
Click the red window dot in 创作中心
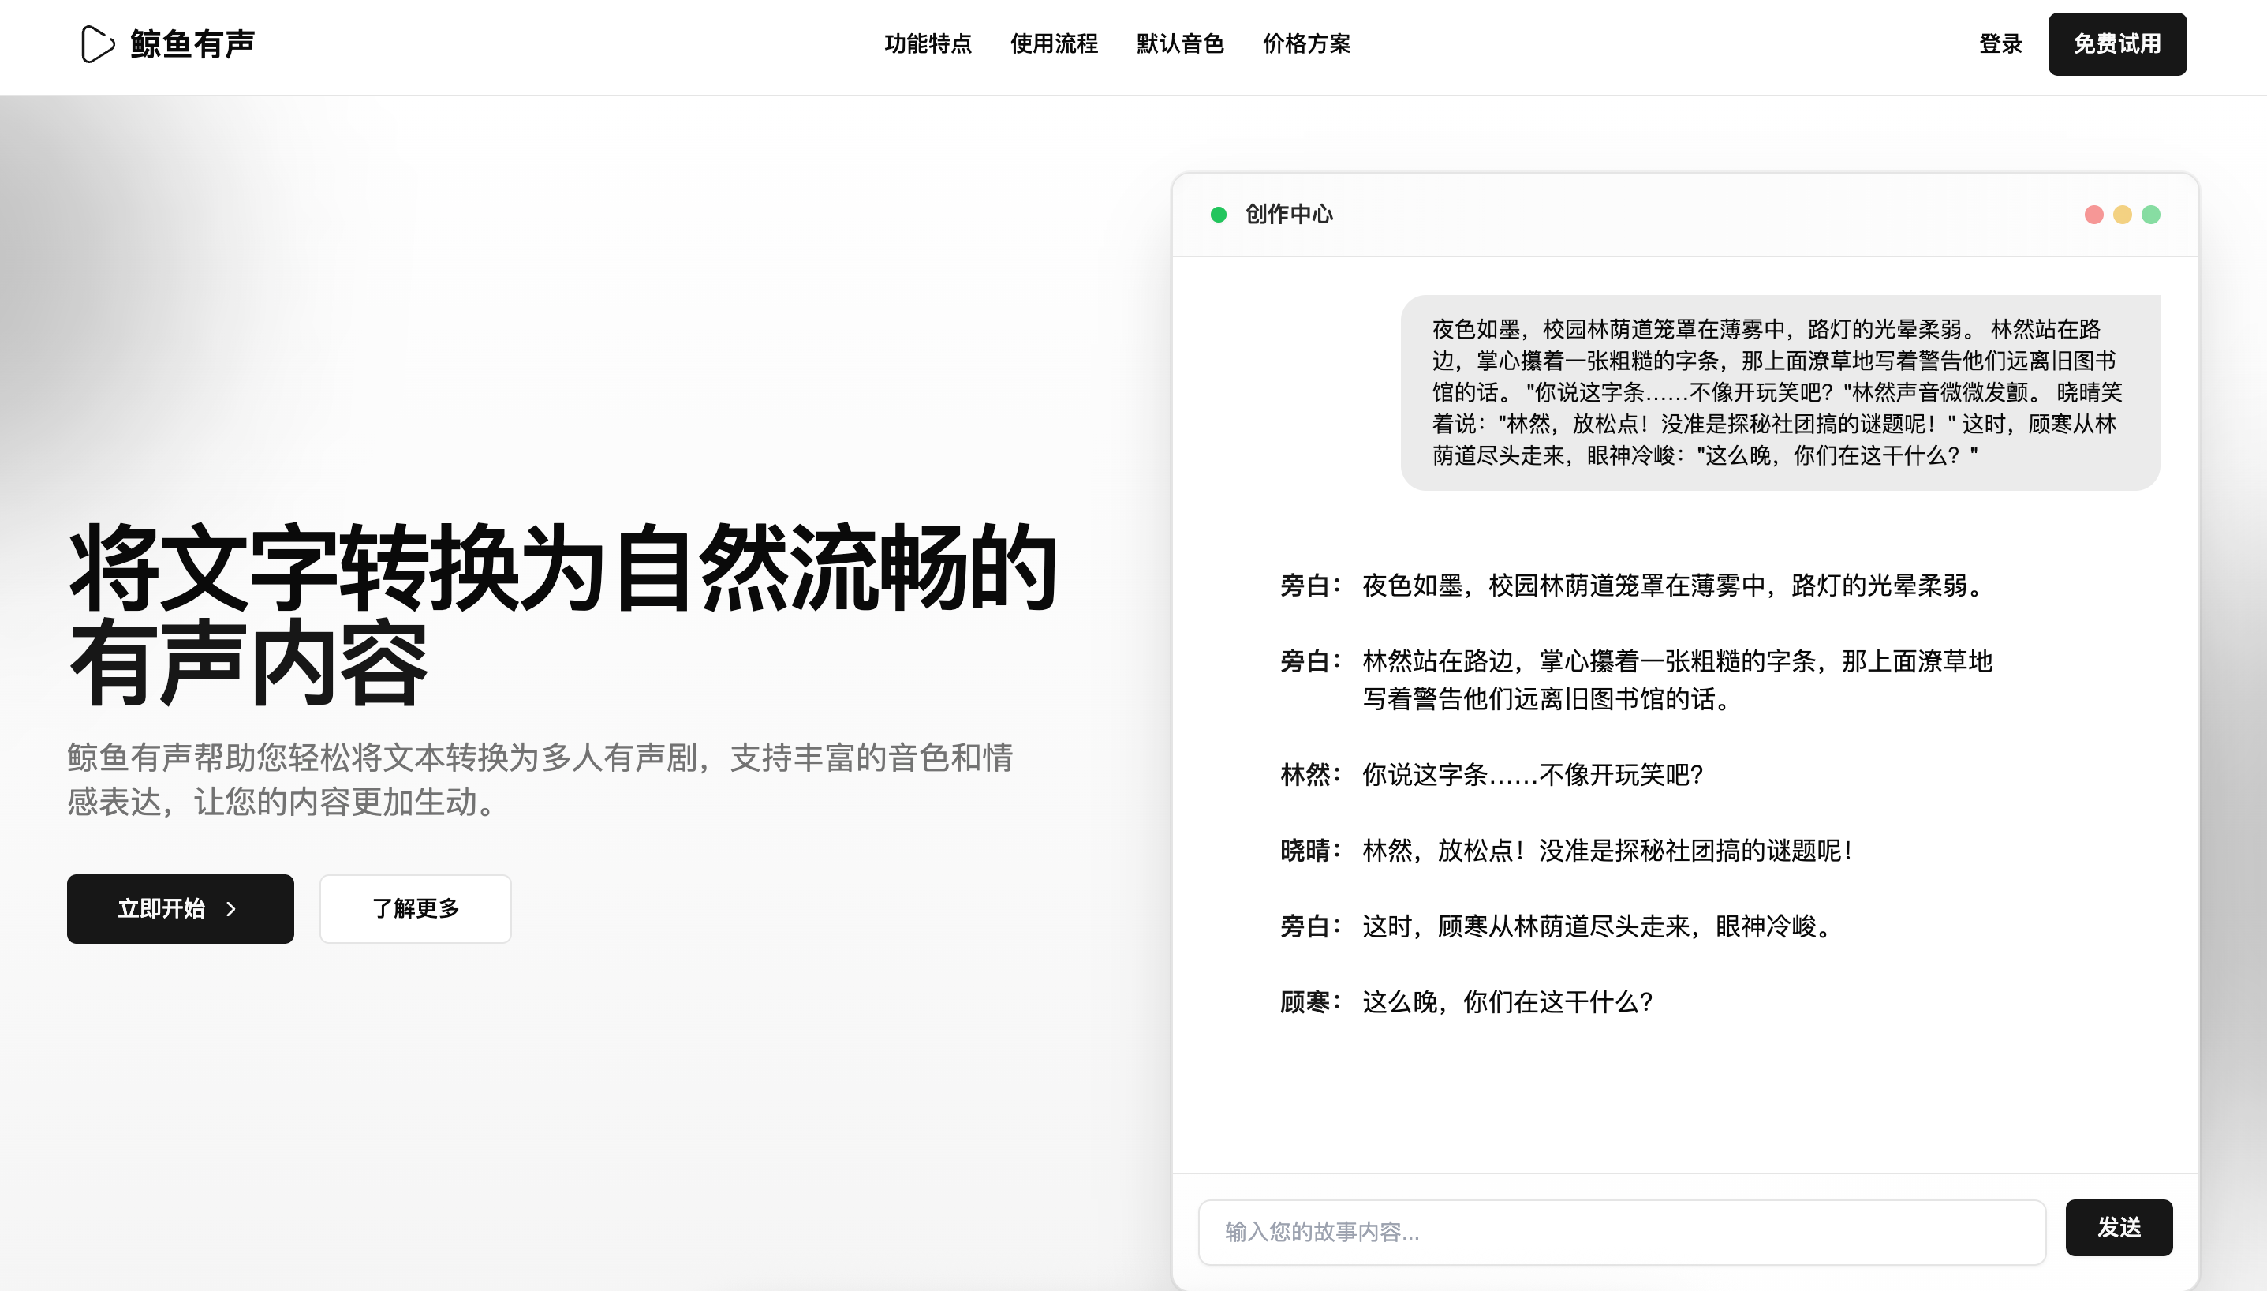2093,215
